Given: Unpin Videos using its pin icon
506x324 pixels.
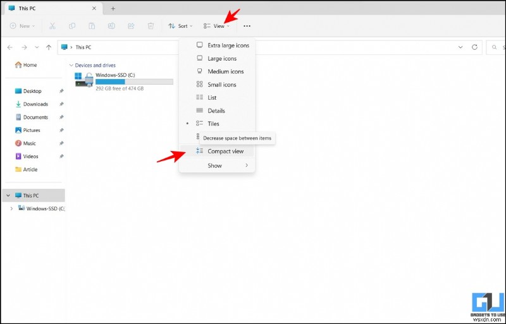Looking at the screenshot, I should [61, 157].
